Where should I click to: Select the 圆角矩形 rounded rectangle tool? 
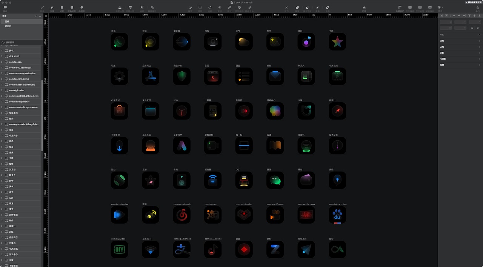pyautogui.click(x=72, y=7)
